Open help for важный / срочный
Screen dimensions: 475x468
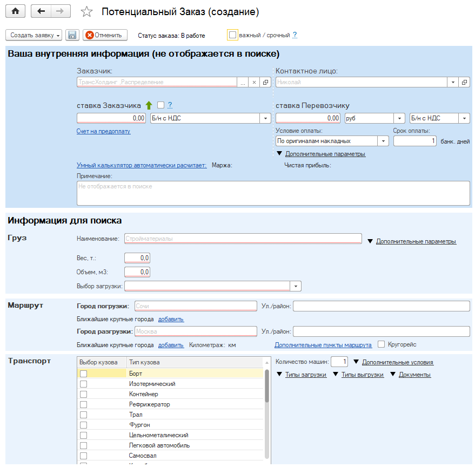tap(295, 35)
